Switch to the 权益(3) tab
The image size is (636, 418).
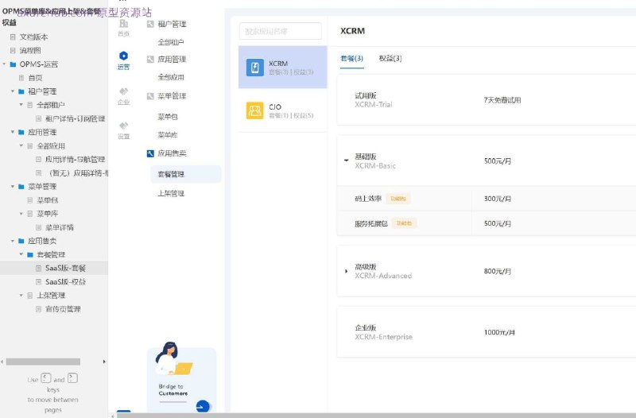click(390, 58)
